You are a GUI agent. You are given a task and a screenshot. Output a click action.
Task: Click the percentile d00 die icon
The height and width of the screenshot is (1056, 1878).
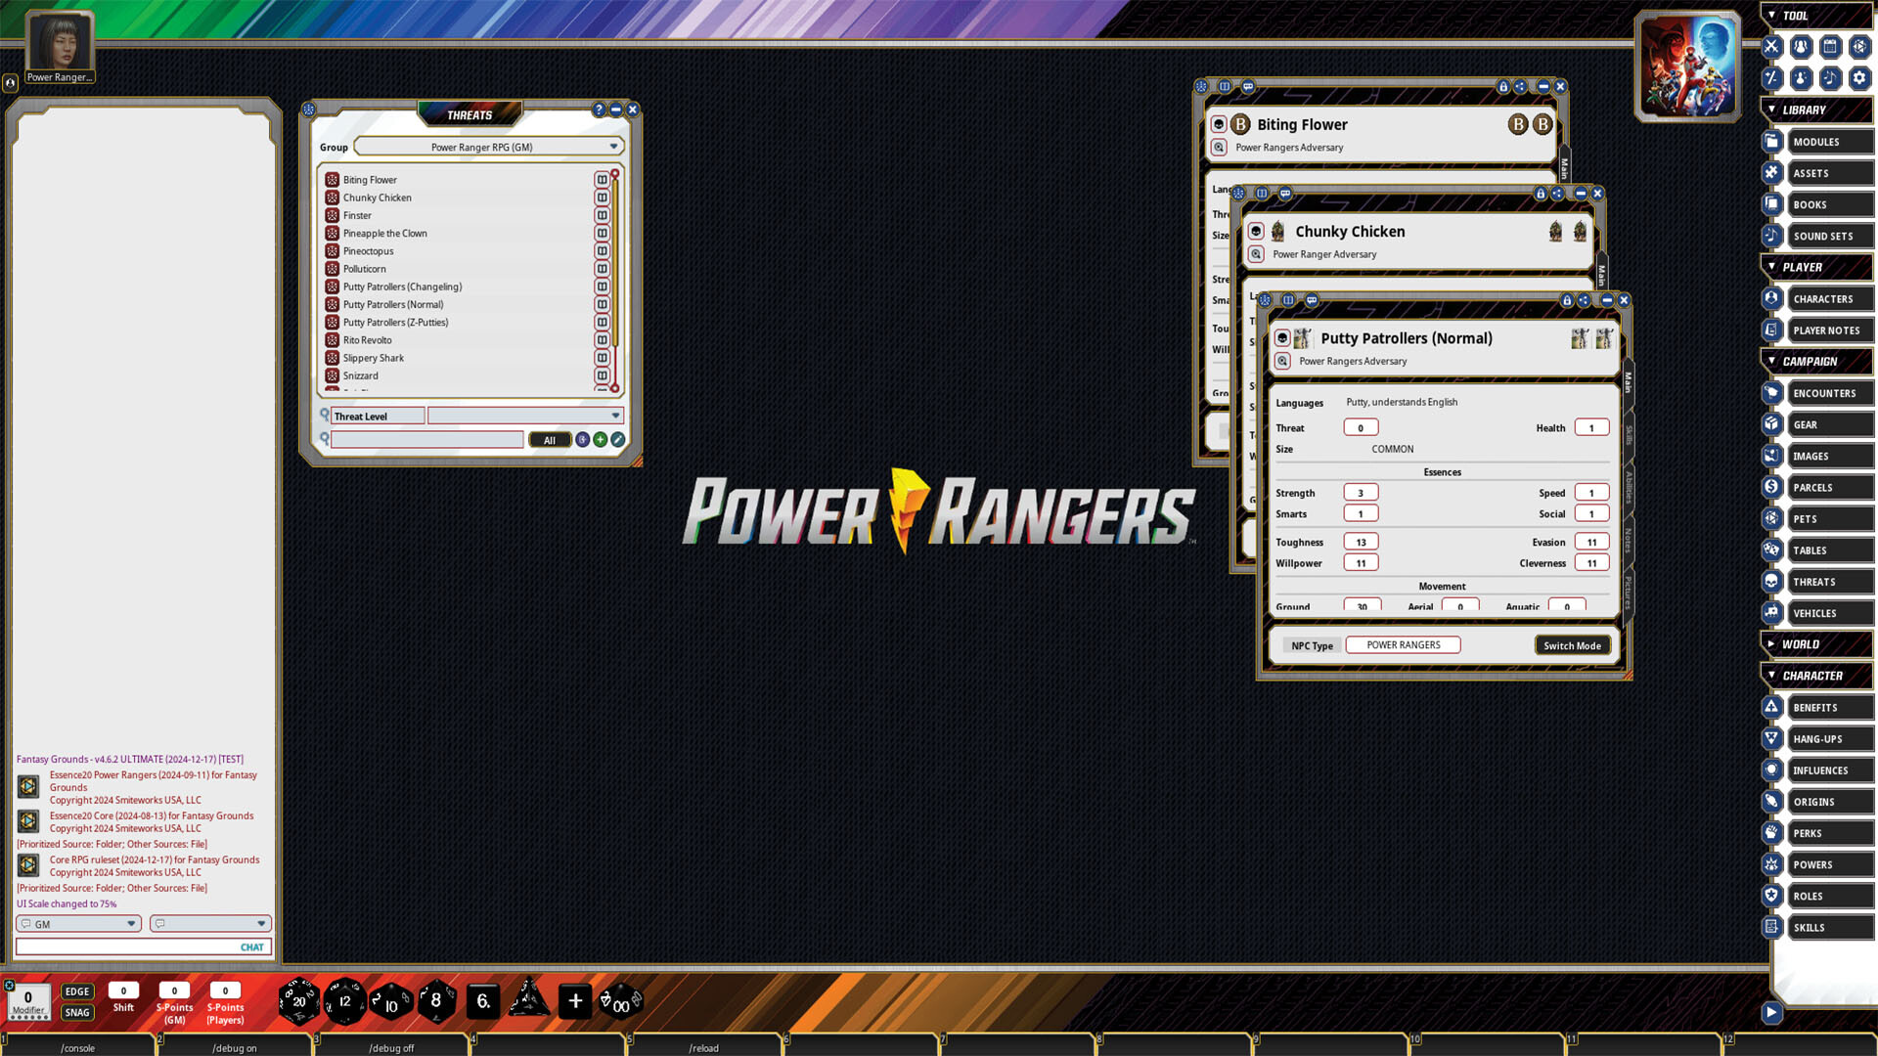pyautogui.click(x=620, y=1001)
